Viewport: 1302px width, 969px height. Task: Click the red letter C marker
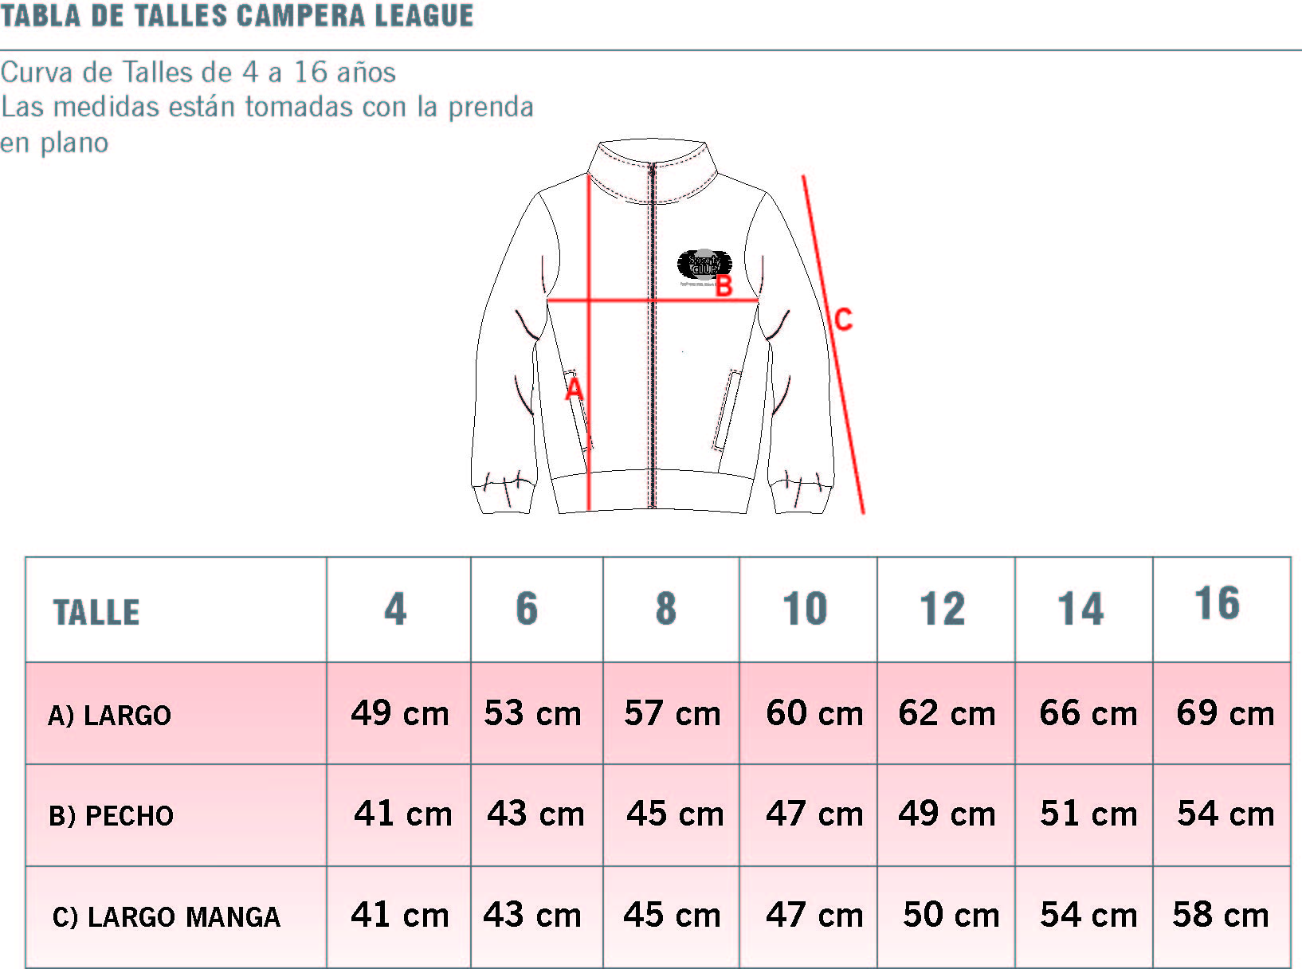click(843, 320)
